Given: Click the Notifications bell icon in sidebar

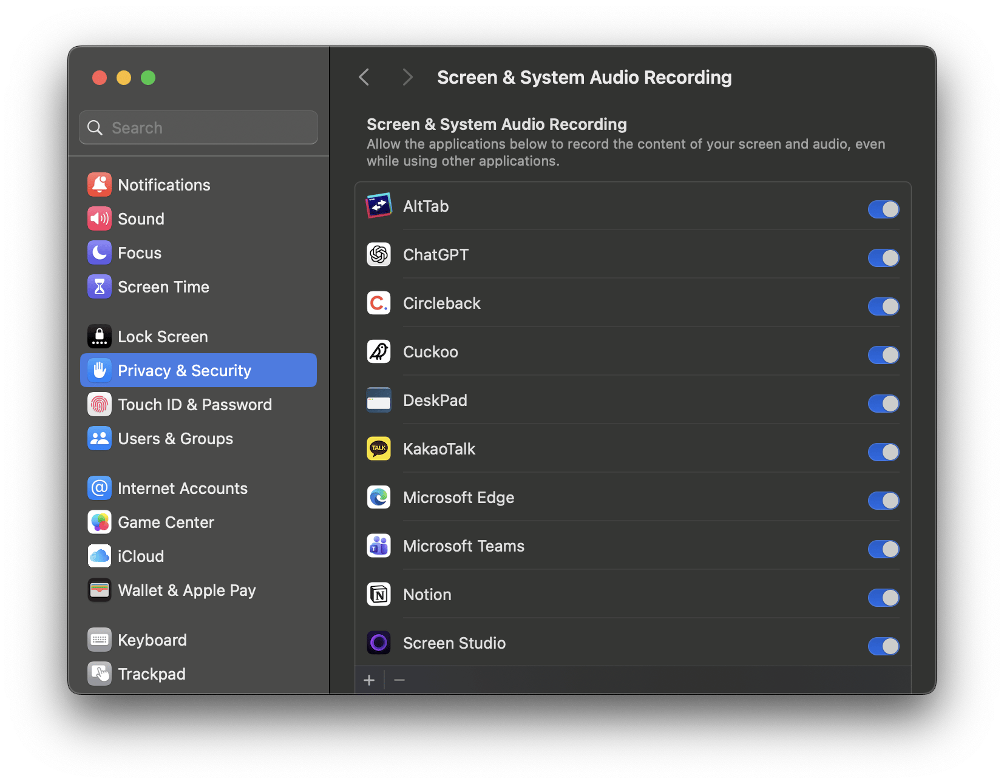Looking at the screenshot, I should 100,184.
